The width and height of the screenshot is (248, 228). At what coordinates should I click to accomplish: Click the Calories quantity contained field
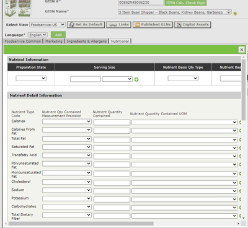click(x=112, y=123)
